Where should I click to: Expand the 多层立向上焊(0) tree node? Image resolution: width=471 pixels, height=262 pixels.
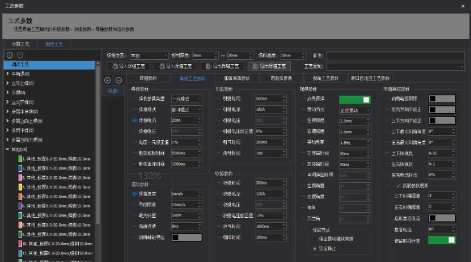pyautogui.click(x=7, y=121)
